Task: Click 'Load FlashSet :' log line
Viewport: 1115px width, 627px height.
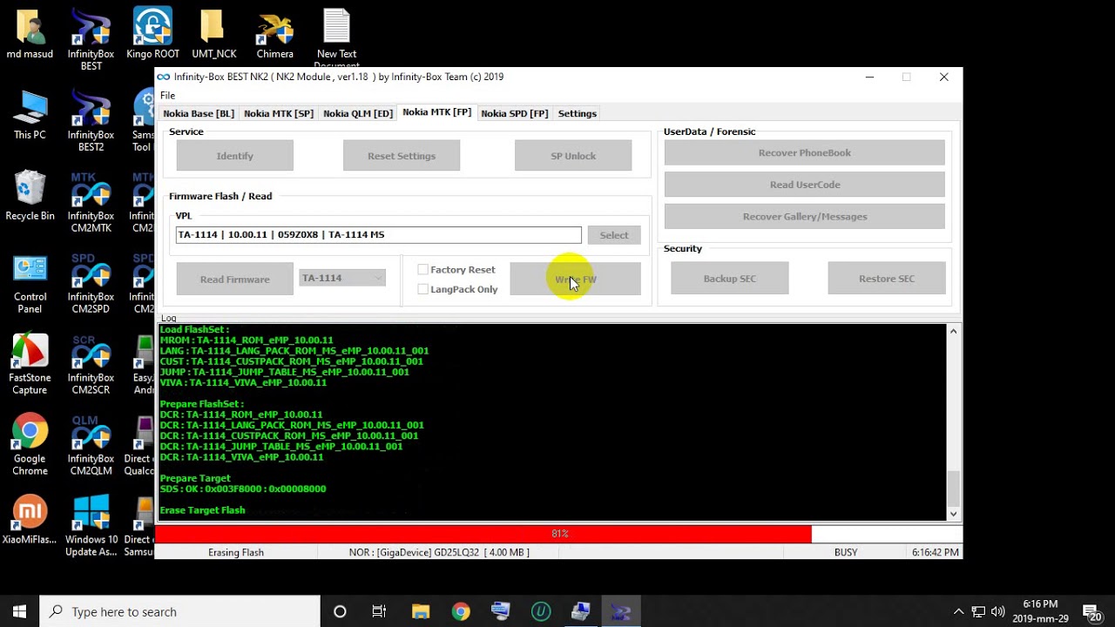Action: [194, 329]
